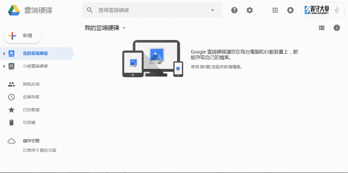Select 與我共用 in the sidebar
The height and width of the screenshot is (173, 348).
click(31, 84)
